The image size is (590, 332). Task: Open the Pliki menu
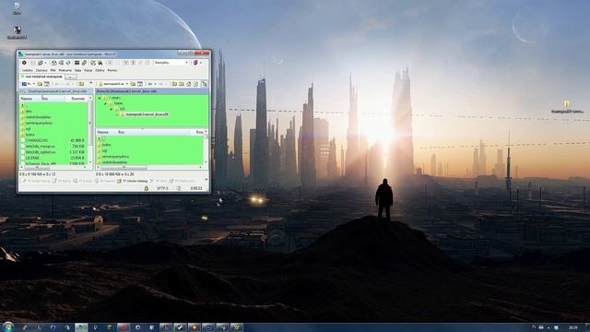(x=53, y=70)
